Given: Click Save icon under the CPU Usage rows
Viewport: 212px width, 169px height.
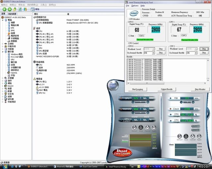Looking at the screenshot, I should click(186, 136).
